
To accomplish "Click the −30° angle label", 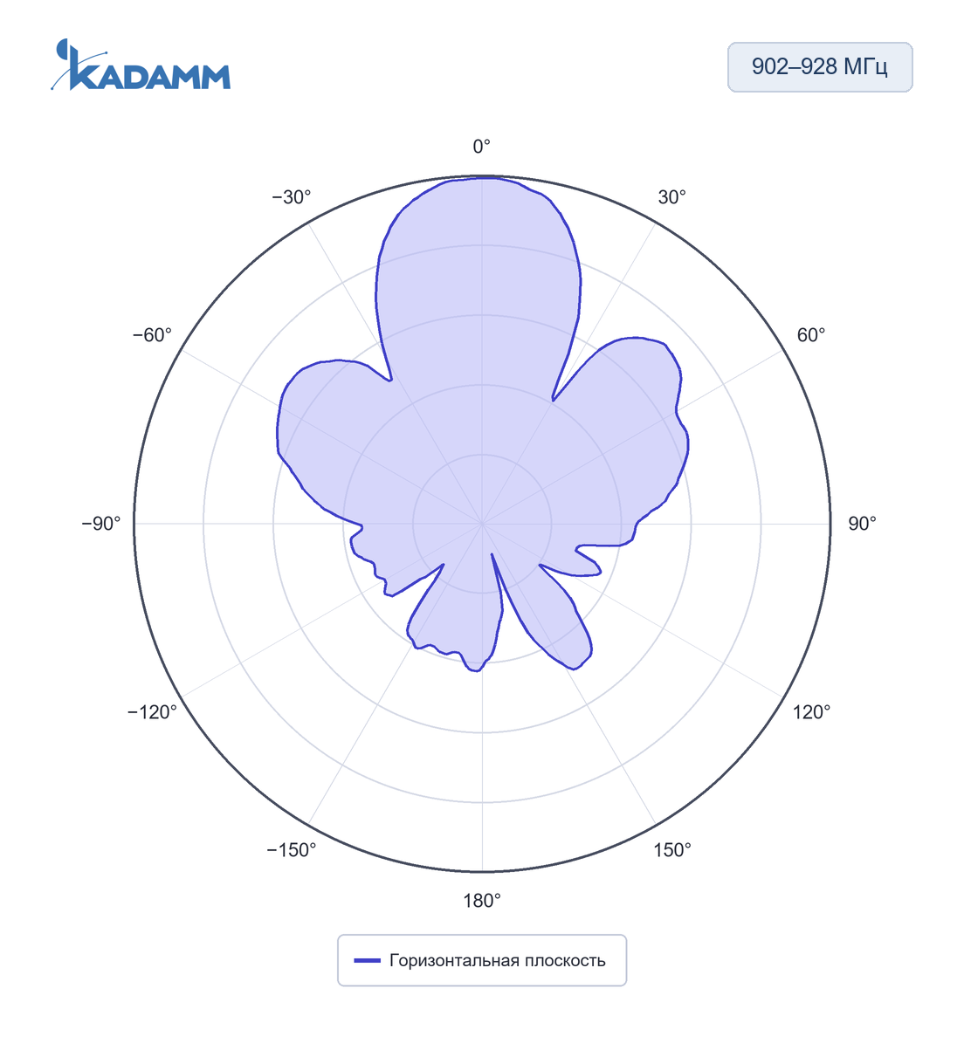I will tap(292, 197).
